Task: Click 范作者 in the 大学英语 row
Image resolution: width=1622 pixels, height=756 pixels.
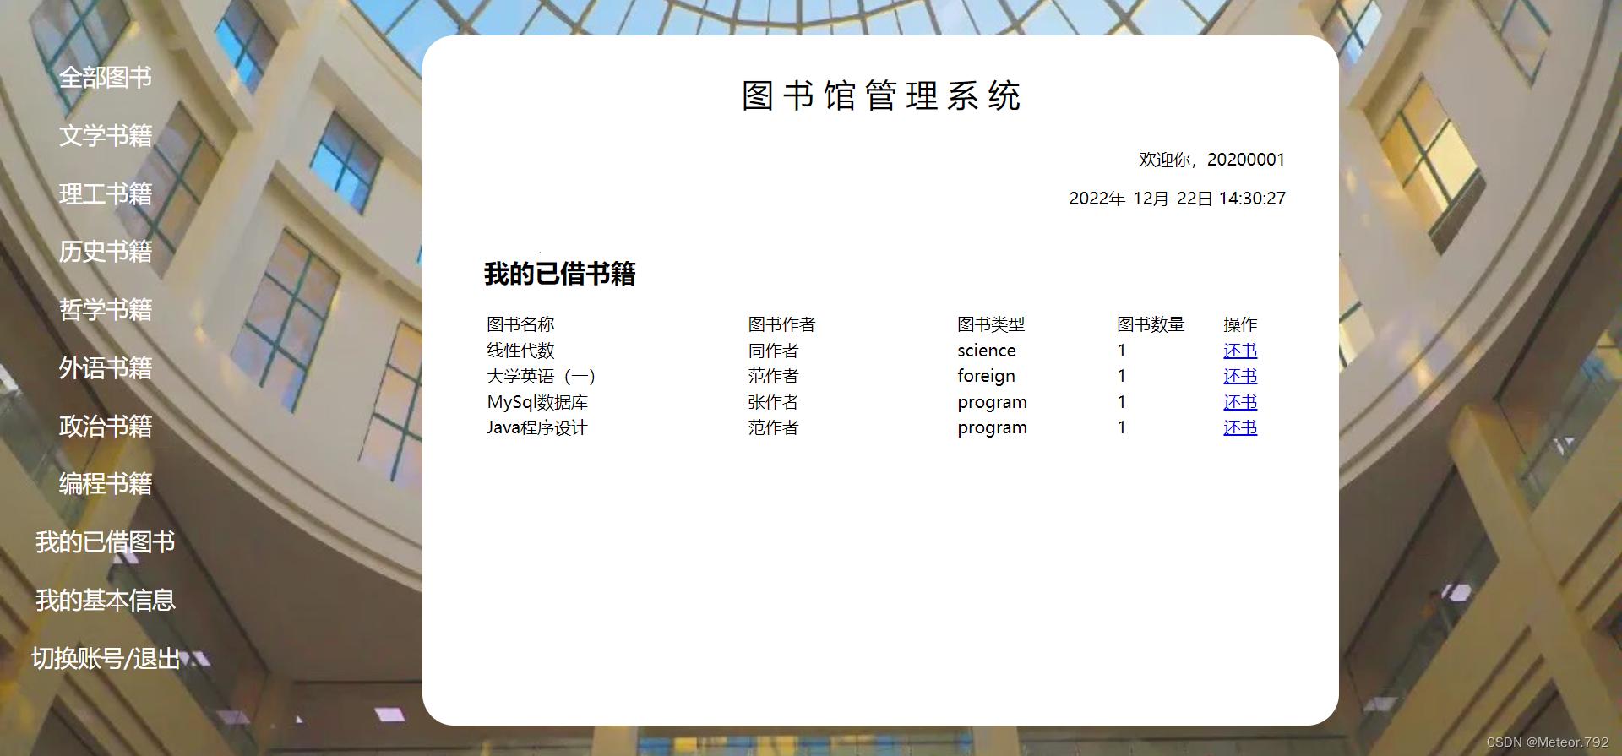Action: (773, 376)
